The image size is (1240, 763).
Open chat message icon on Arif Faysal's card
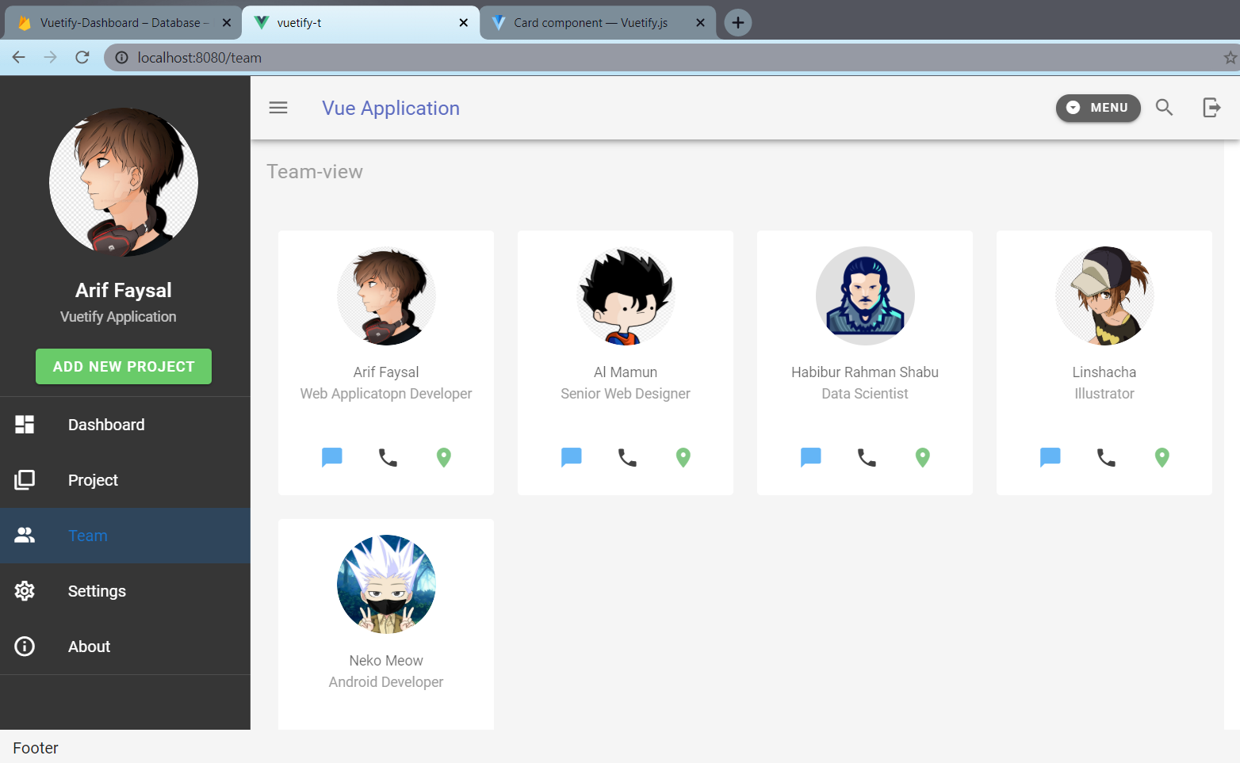click(x=331, y=457)
